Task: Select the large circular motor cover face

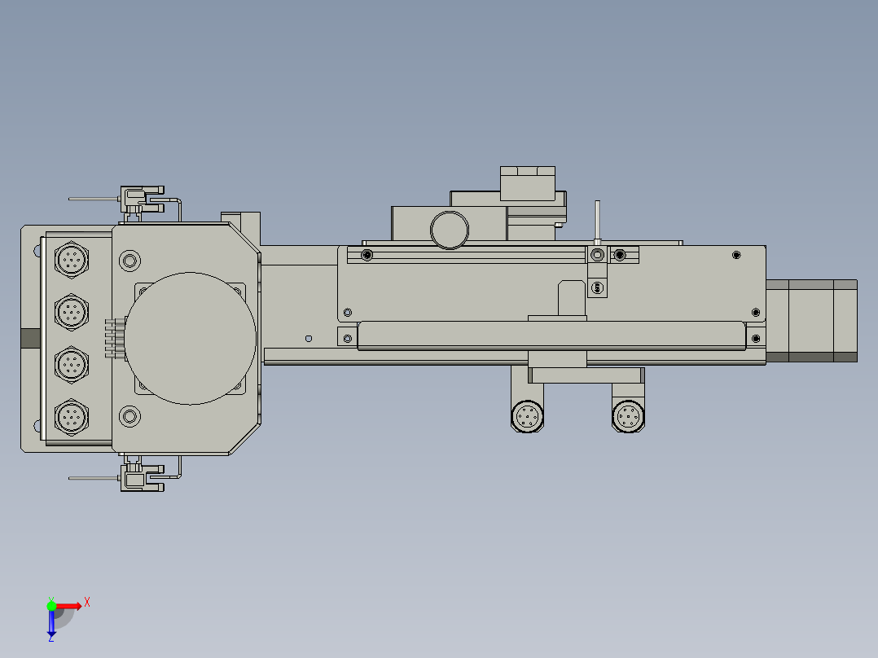Action: (191, 338)
